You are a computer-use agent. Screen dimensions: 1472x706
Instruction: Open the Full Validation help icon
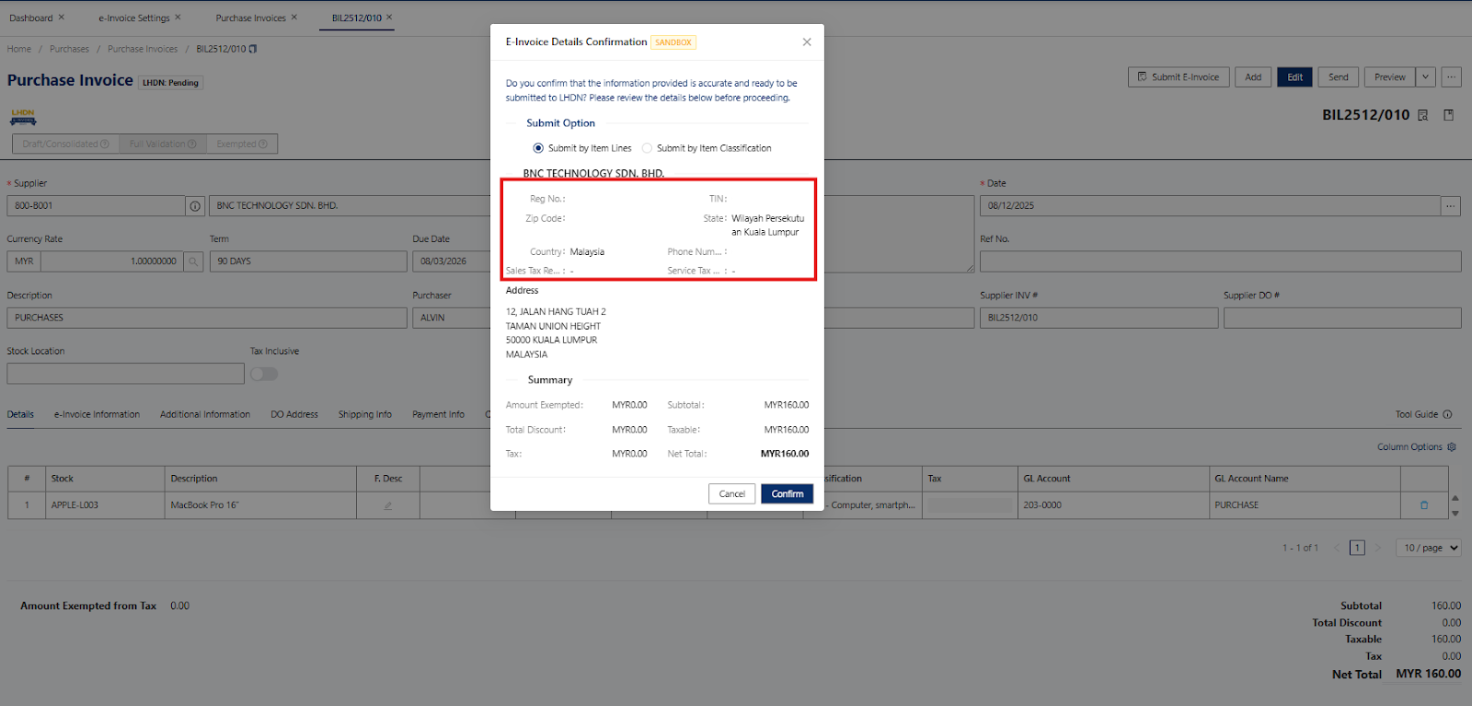click(192, 145)
